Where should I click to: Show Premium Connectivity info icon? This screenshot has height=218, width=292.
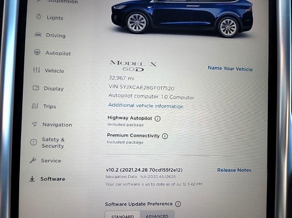tap(165, 136)
